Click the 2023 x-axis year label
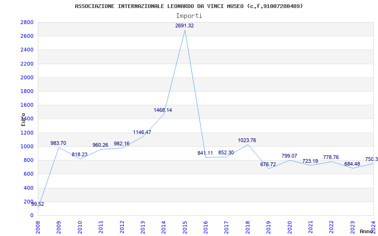Image resolution: width=378 pixels, height=236 pixels. point(352,227)
